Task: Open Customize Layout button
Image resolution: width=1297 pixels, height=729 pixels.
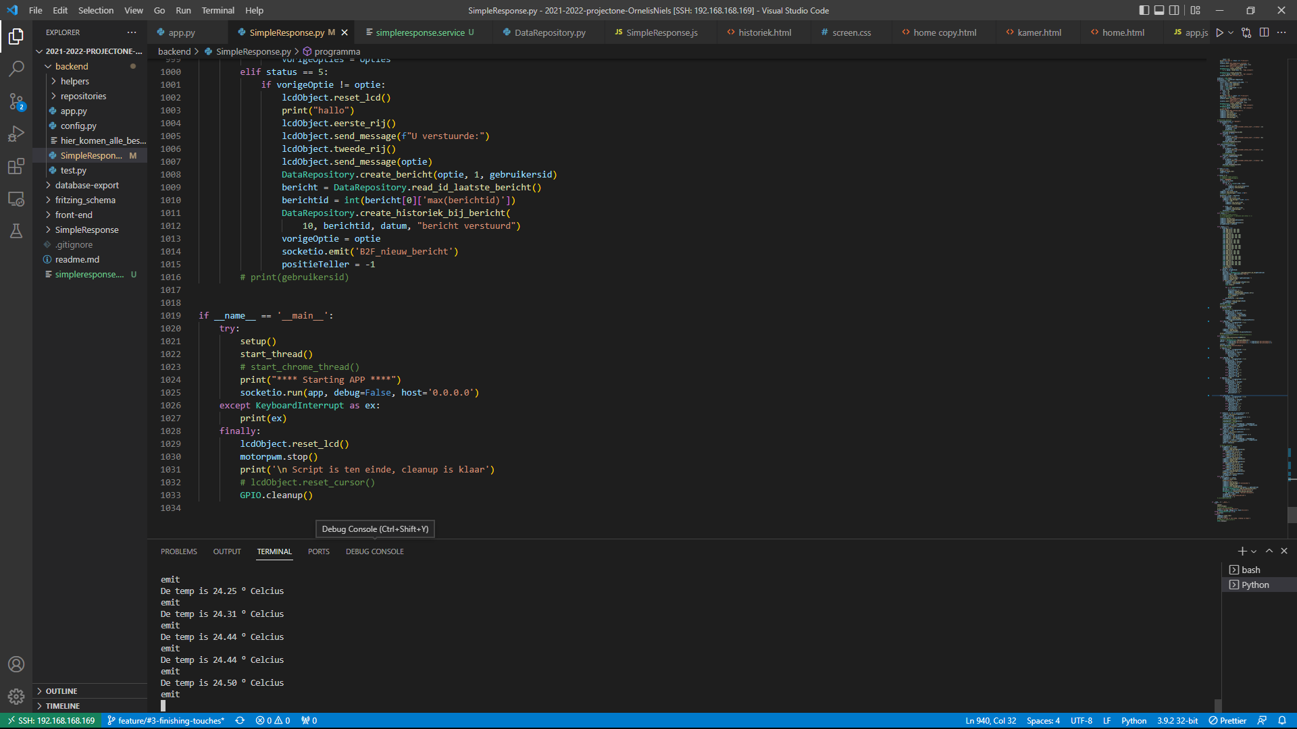Action: click(x=1196, y=10)
